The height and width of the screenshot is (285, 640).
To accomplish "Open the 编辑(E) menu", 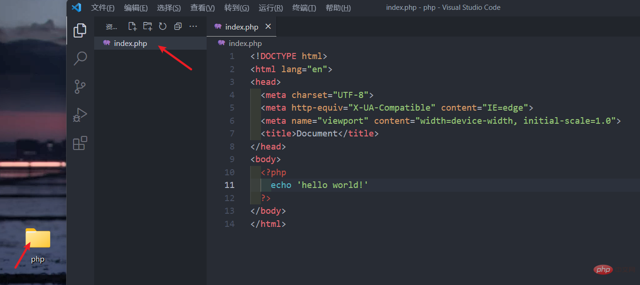I will [x=136, y=8].
